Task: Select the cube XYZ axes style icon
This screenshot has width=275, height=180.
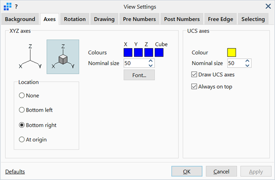Action: click(x=63, y=56)
